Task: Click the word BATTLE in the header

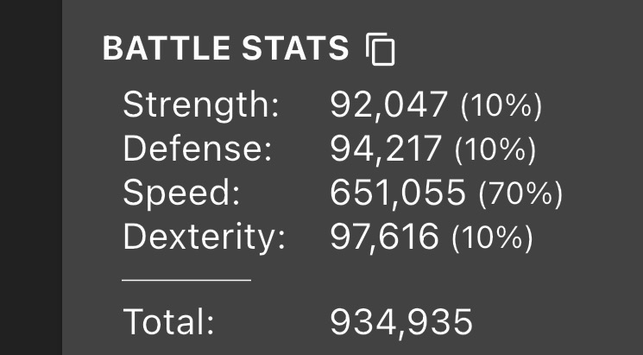Action: tap(167, 48)
